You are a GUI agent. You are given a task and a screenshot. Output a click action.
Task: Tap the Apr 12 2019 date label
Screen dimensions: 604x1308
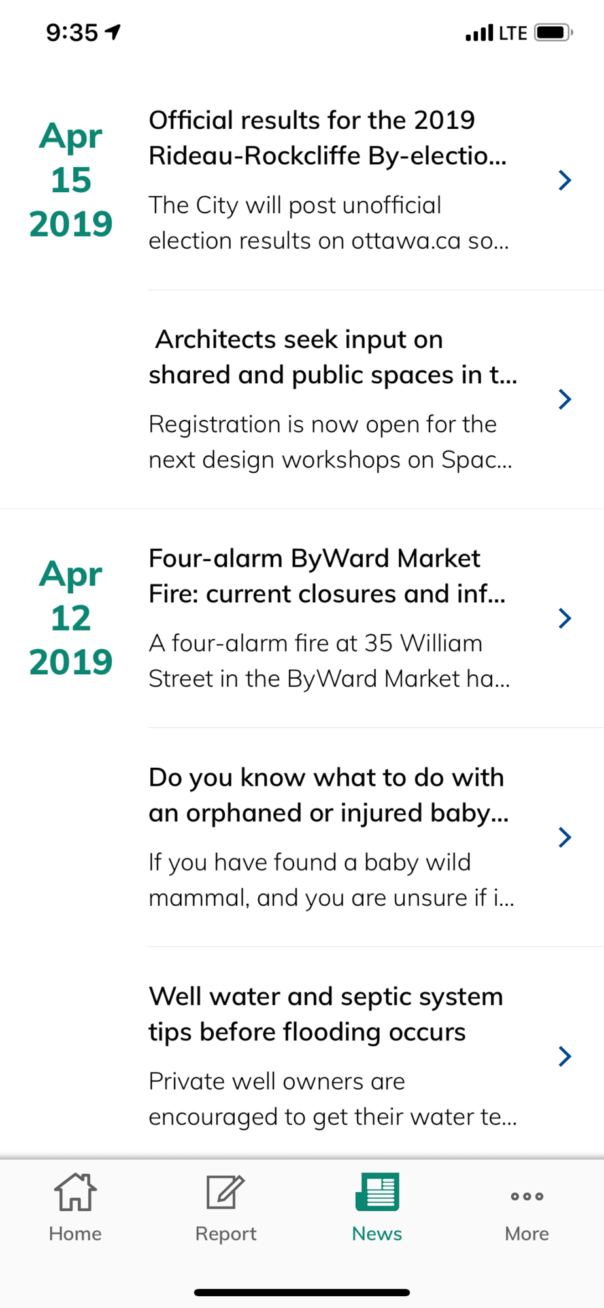click(71, 618)
